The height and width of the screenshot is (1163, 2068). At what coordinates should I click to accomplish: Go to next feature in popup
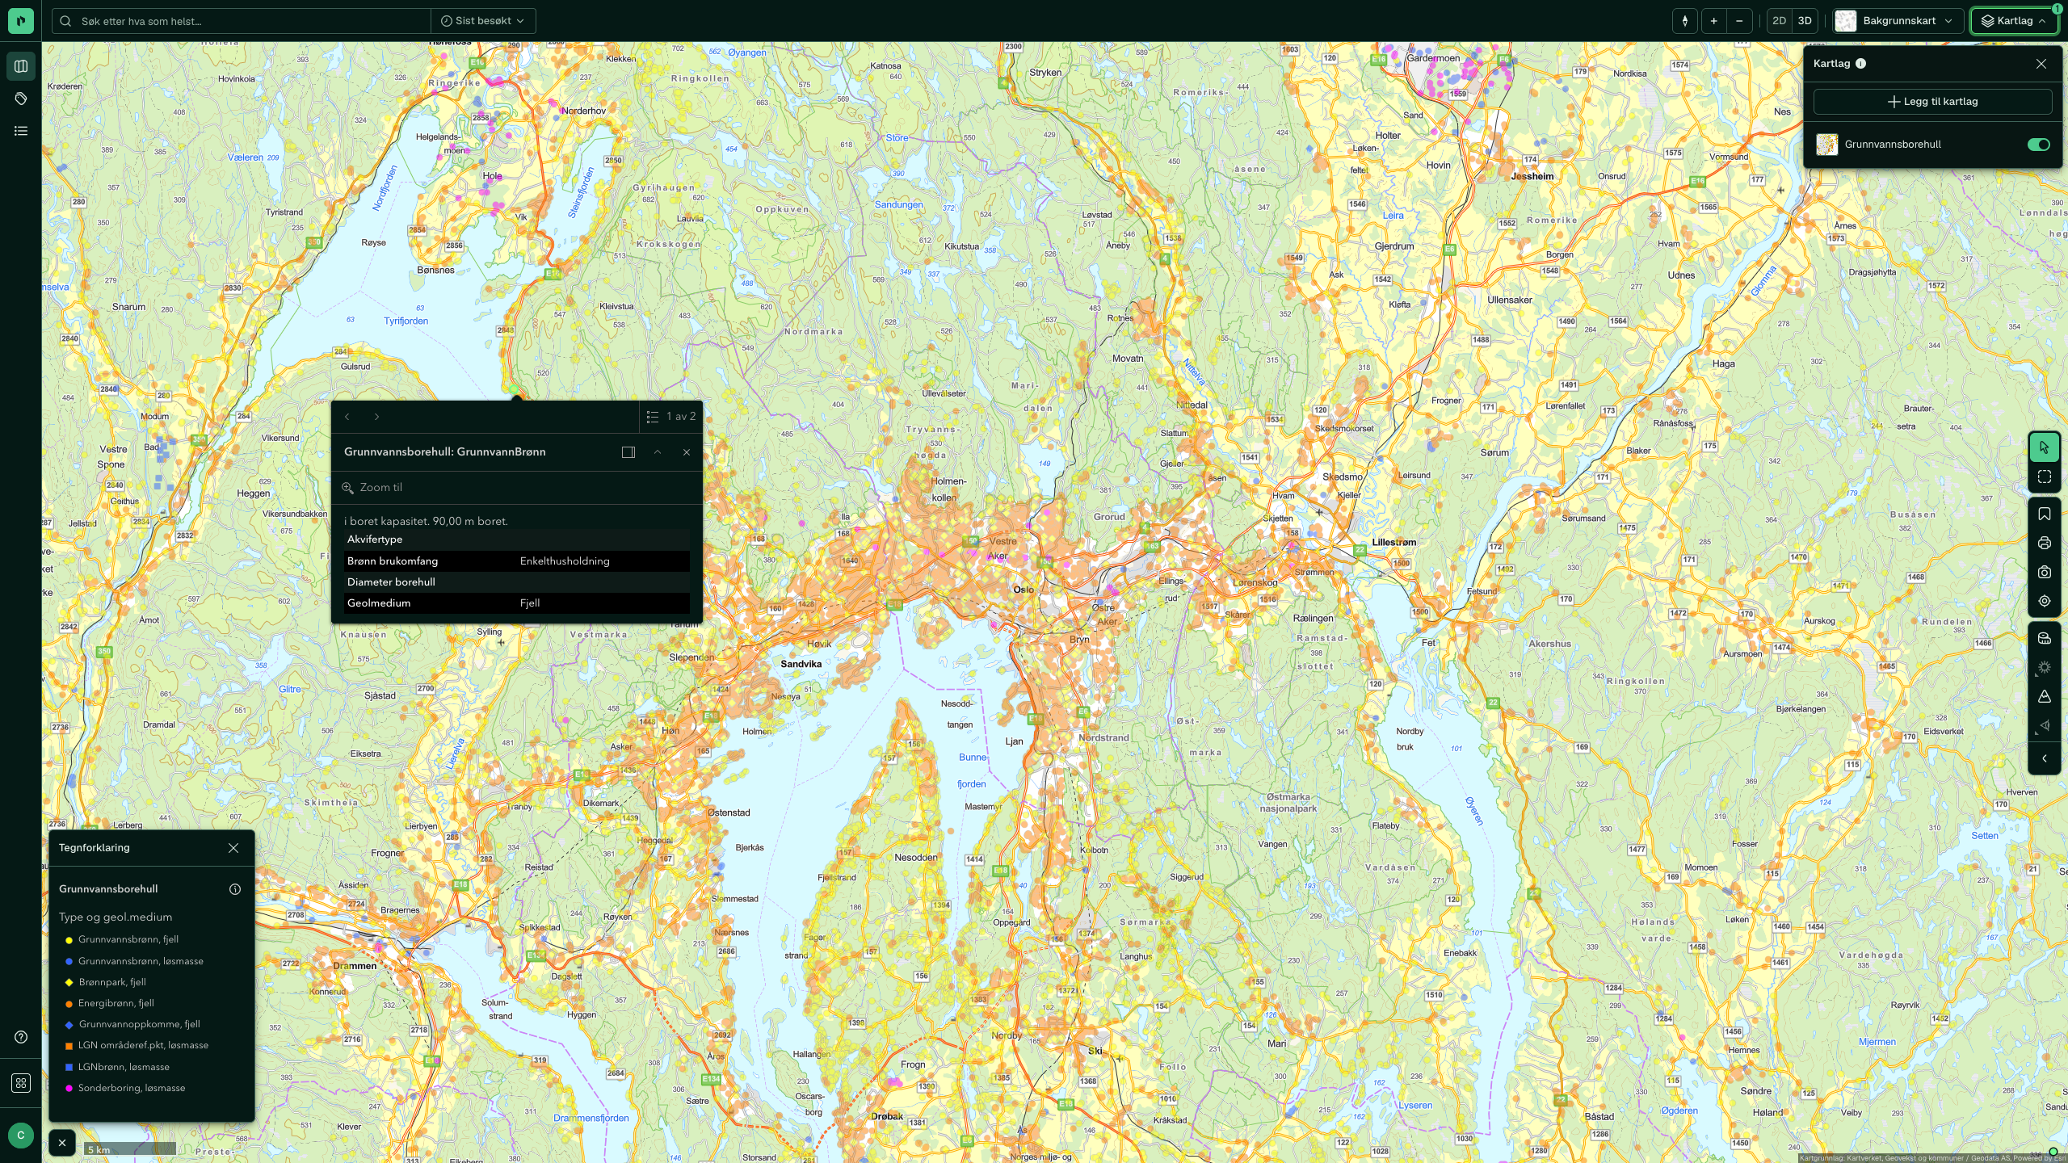376,417
